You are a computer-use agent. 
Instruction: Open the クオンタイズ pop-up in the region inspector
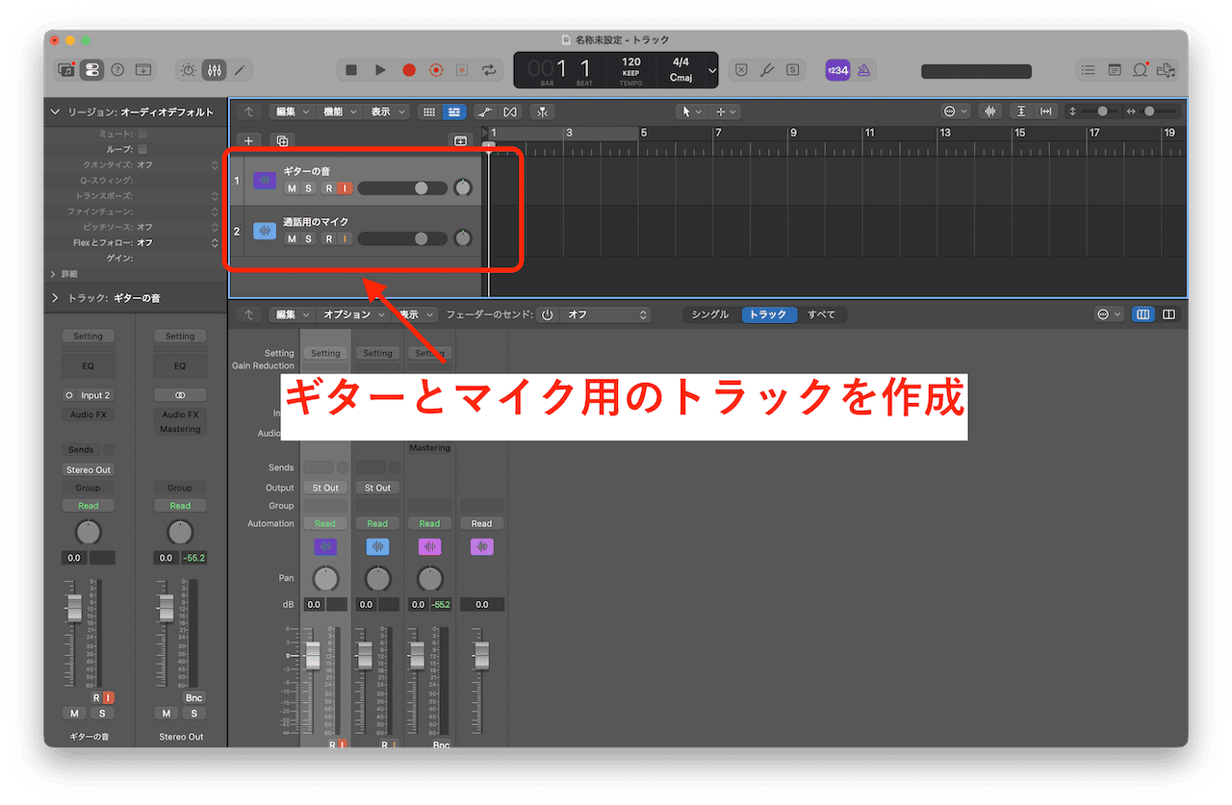pyautogui.click(x=176, y=164)
